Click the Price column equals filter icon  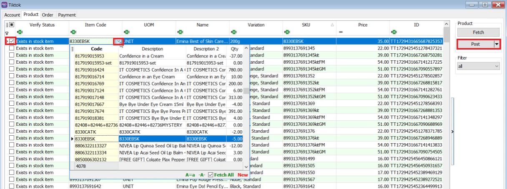[341, 32]
